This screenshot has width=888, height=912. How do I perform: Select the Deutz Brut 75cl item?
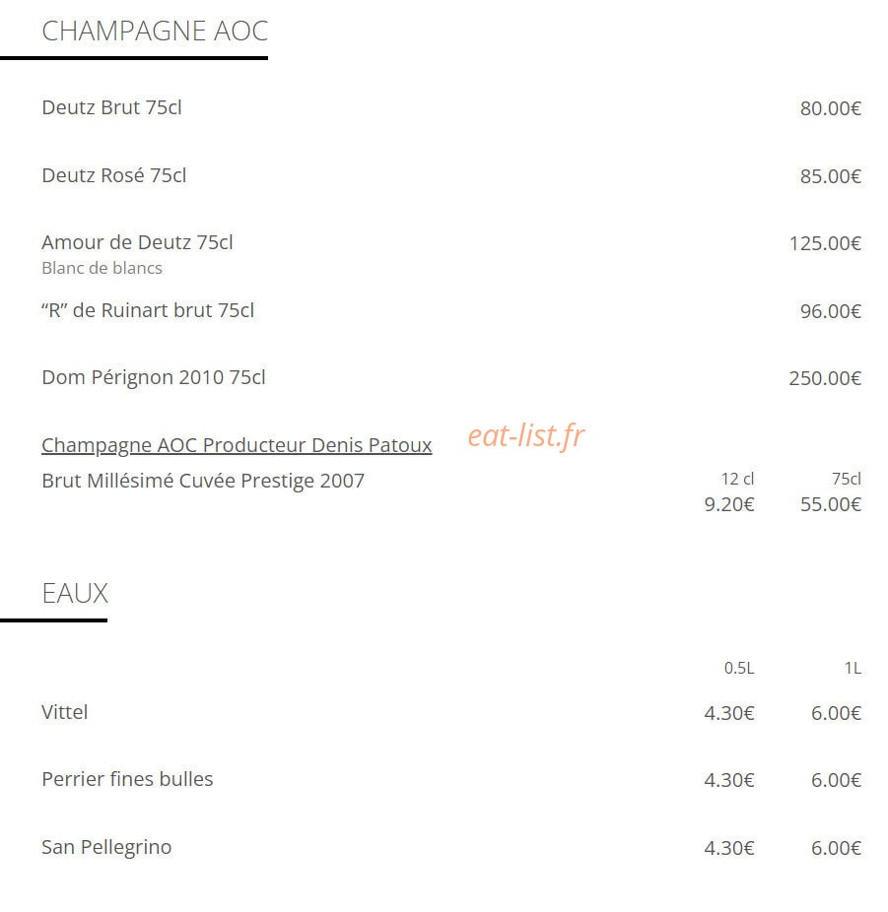point(111,107)
